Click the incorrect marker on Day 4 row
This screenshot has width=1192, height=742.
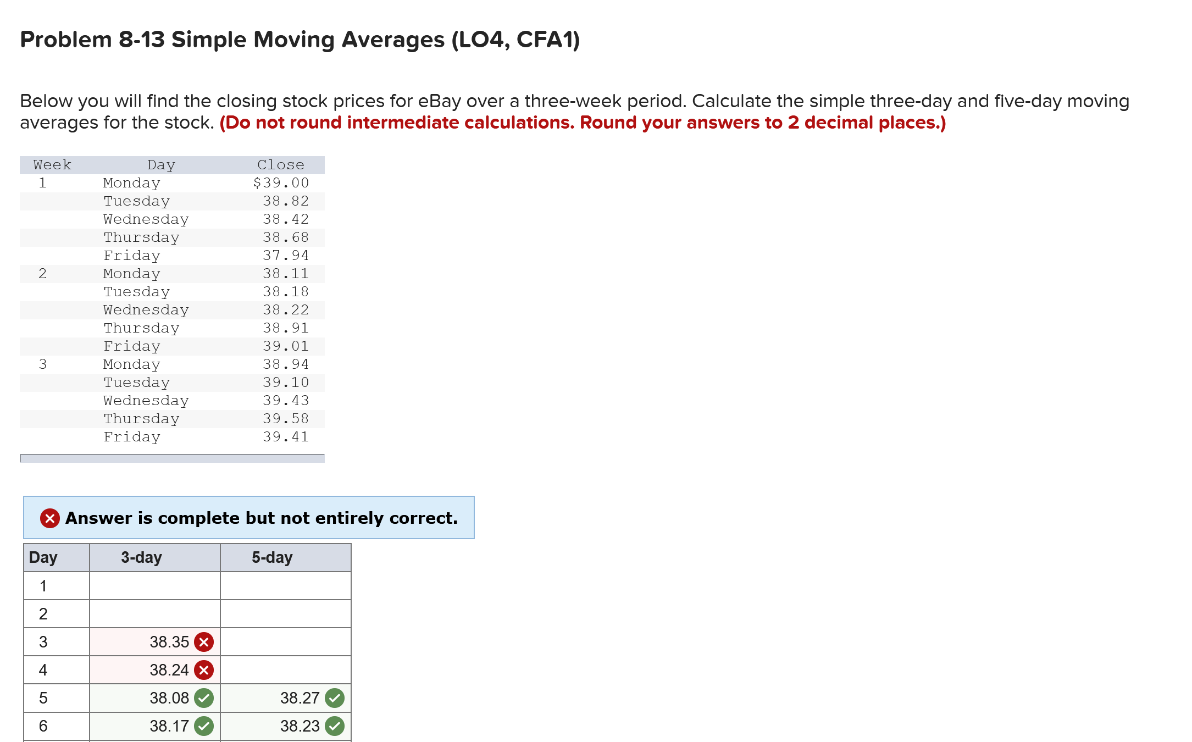pos(203,669)
